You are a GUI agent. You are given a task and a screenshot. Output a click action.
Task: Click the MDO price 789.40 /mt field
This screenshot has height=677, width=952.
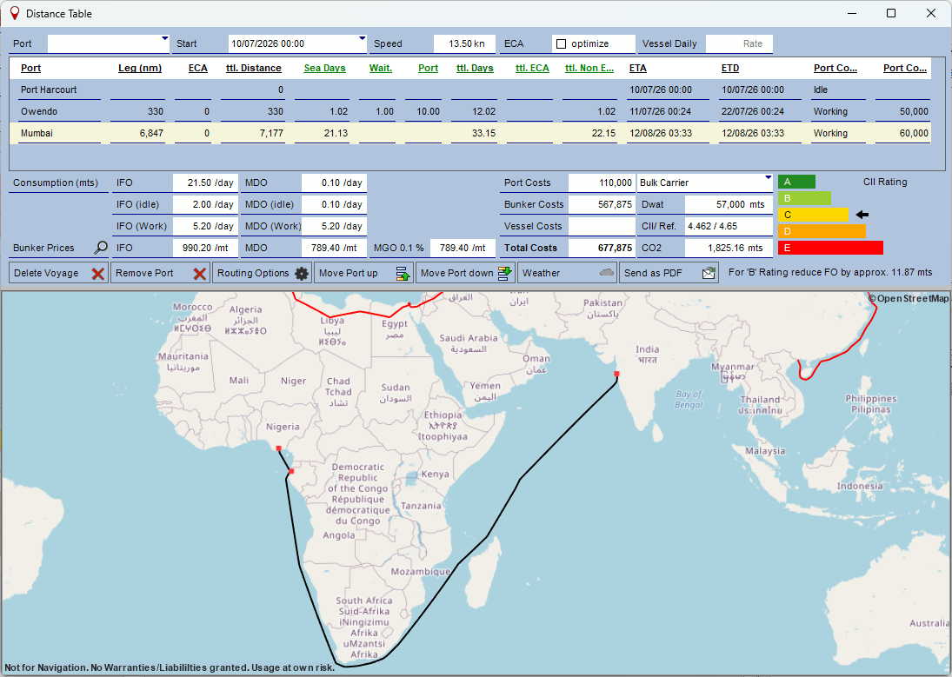tap(334, 248)
